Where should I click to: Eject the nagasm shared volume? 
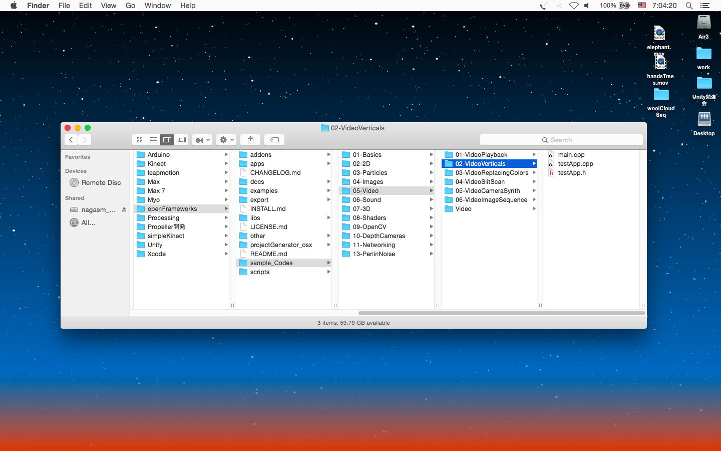point(124,209)
